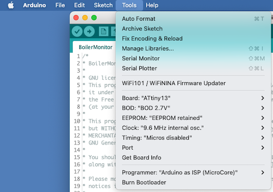Expand the EEPROM retained submenu

pos(193,118)
